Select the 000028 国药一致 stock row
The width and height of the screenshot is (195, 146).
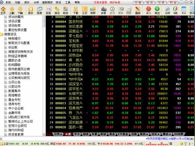[120, 127]
